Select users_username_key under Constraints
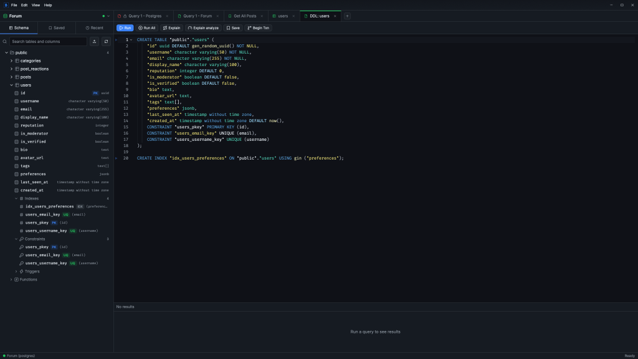 click(x=56, y=264)
